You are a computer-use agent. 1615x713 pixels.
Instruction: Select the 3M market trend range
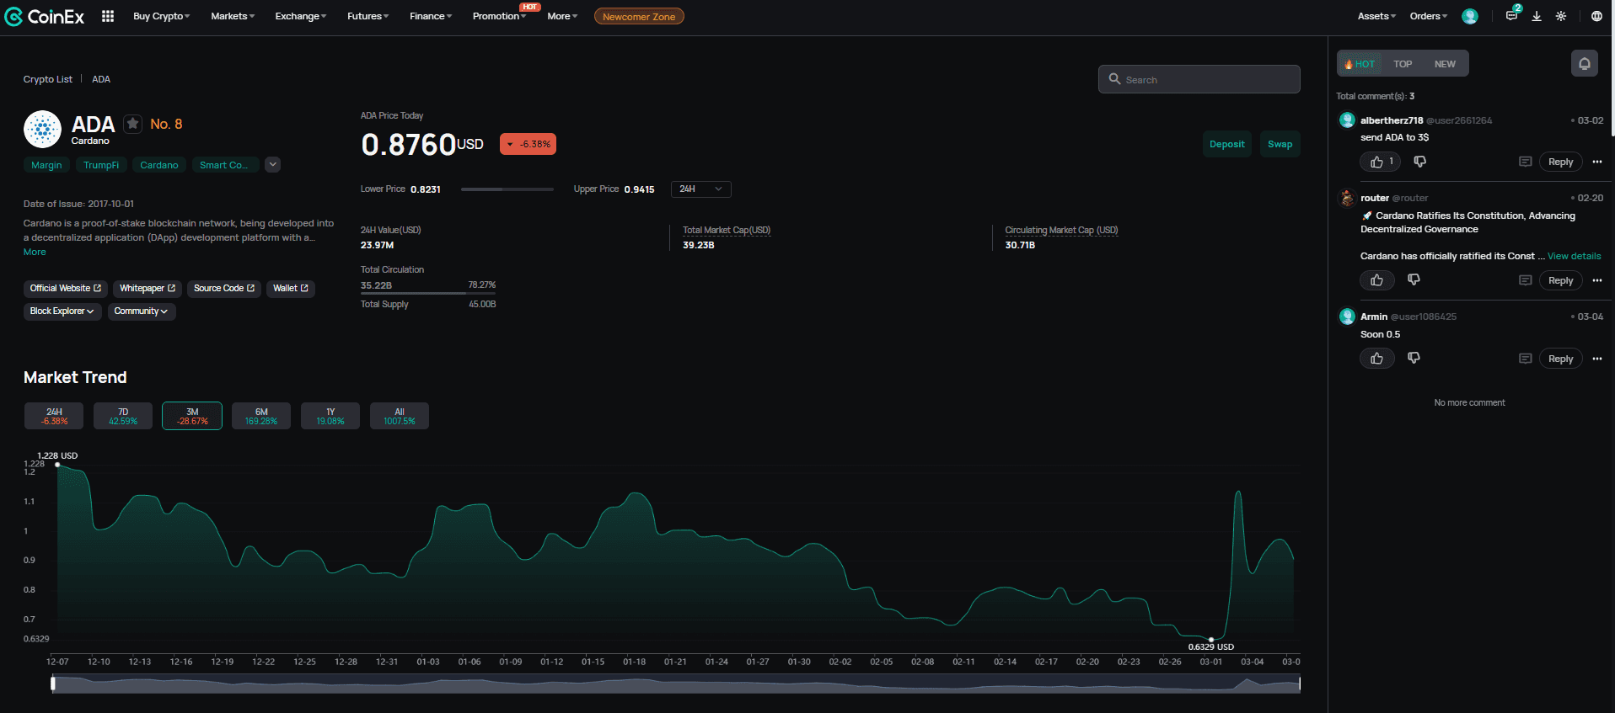tap(192, 416)
